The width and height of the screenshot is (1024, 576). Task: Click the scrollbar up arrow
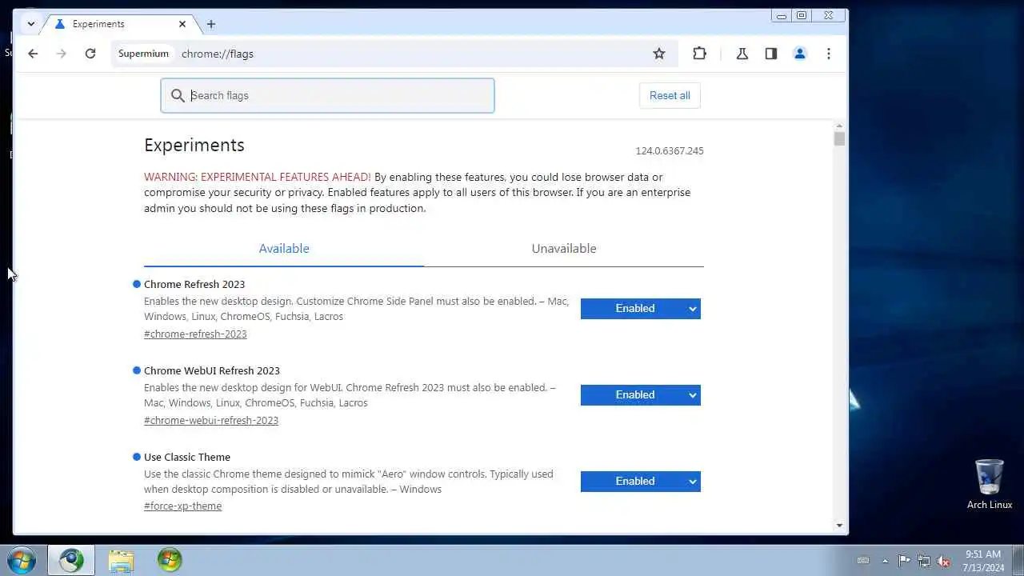[x=839, y=126]
